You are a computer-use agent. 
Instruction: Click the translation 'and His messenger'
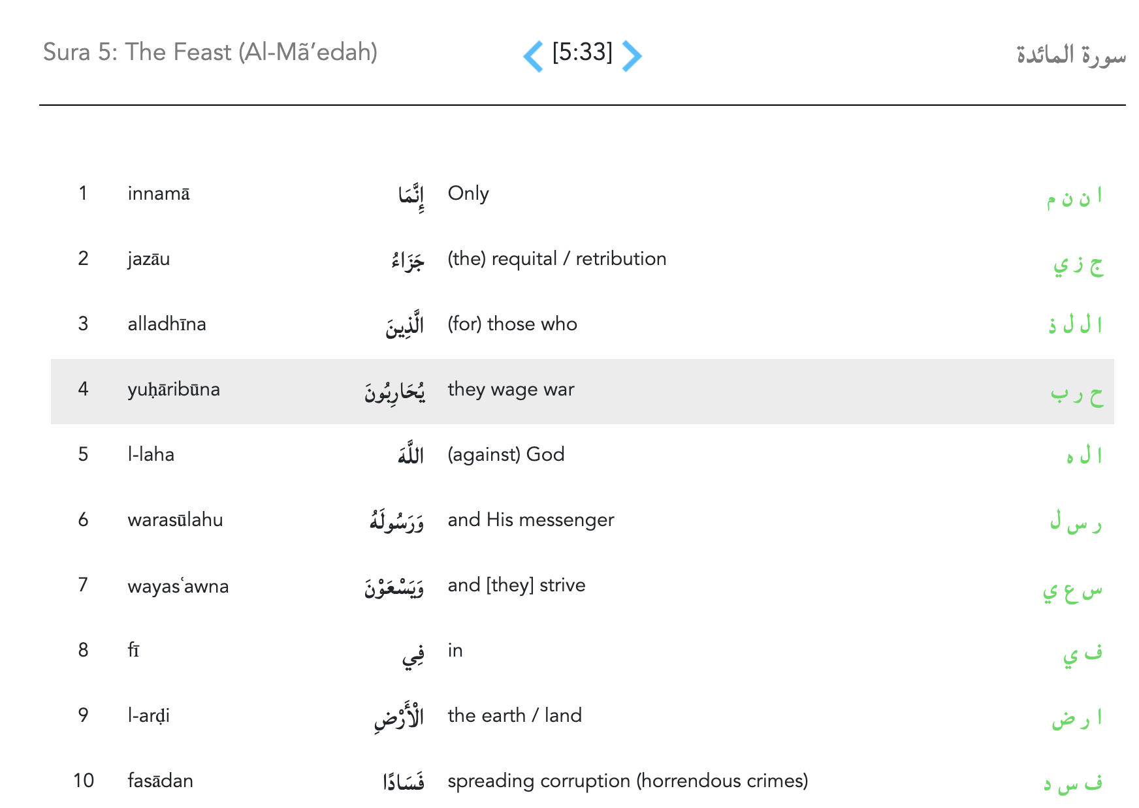[x=530, y=520]
